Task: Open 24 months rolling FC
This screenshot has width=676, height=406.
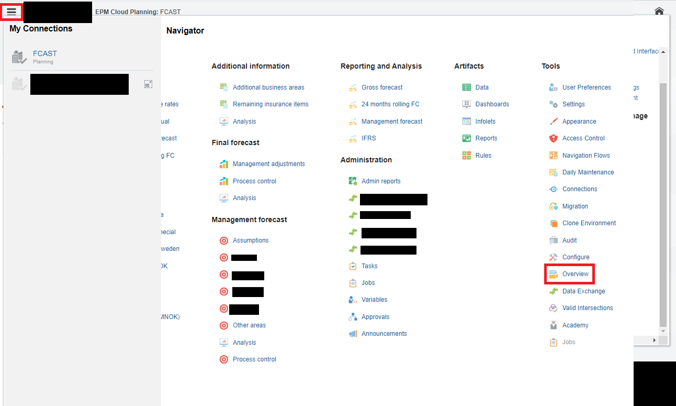Action: [x=390, y=104]
